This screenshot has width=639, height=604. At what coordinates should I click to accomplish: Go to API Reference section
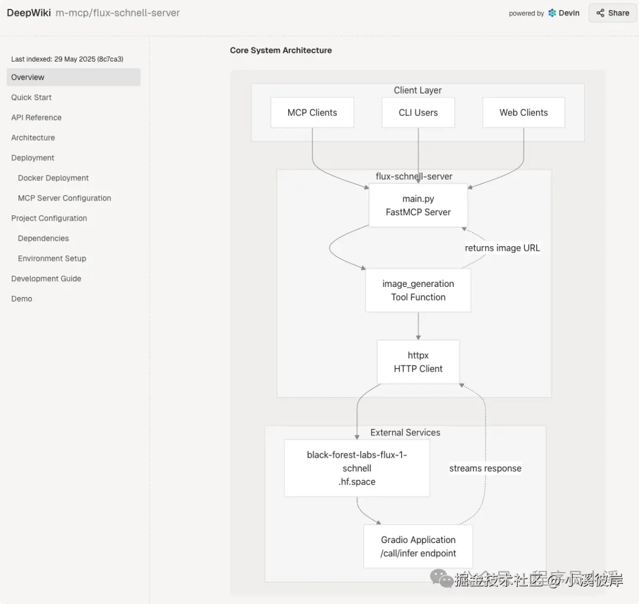pos(36,118)
